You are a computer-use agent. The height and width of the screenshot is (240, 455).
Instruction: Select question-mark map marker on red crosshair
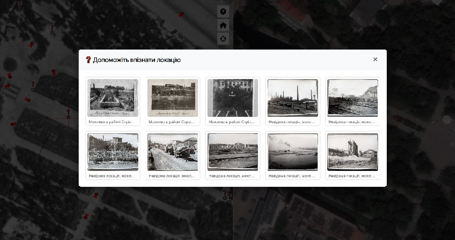[68, 114]
